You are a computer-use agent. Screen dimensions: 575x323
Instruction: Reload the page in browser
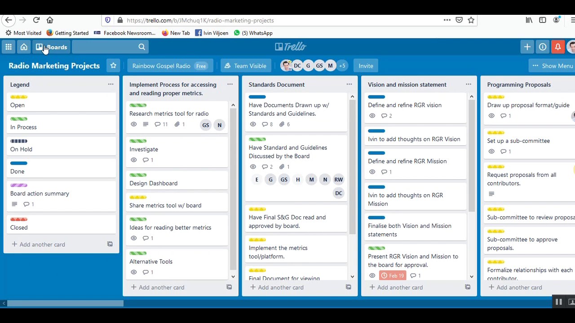36,20
